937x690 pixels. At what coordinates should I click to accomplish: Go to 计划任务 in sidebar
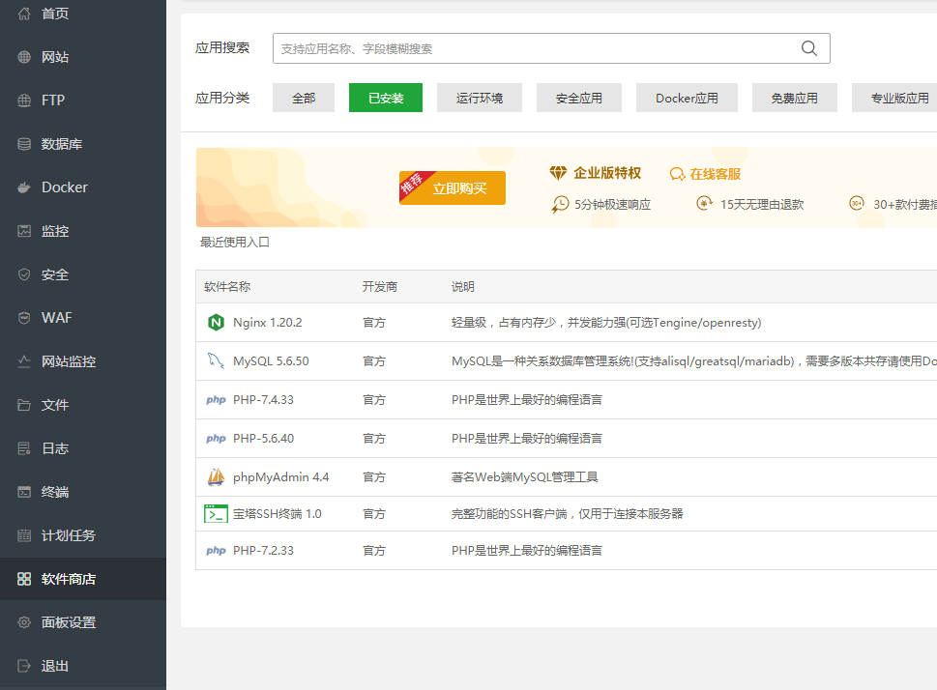(x=68, y=535)
